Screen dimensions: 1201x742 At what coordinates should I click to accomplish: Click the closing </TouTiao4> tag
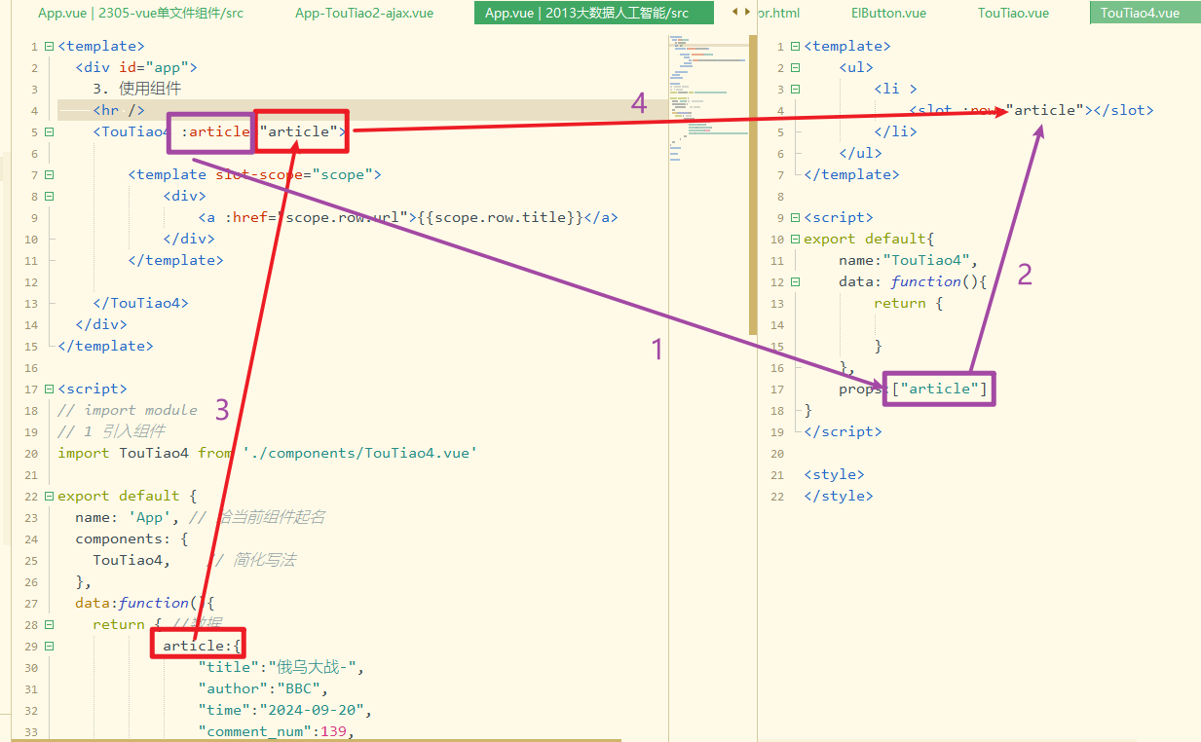click(x=141, y=304)
